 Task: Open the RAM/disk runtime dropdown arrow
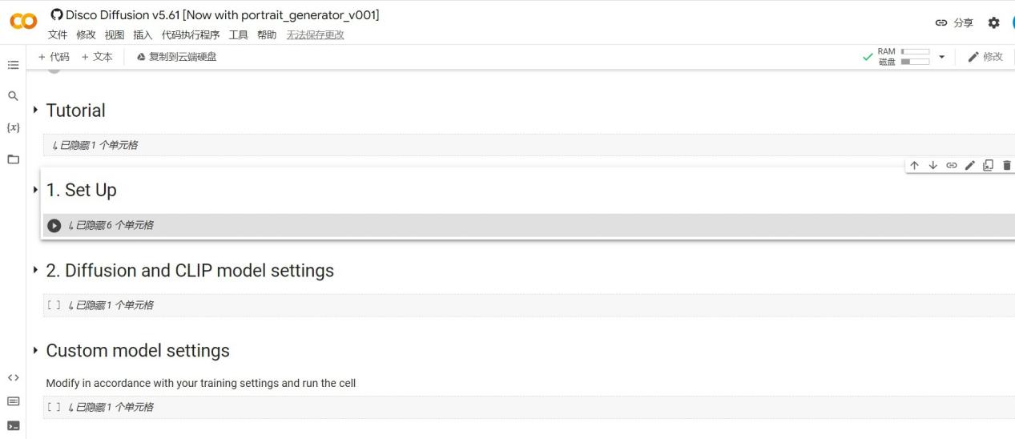coord(942,57)
